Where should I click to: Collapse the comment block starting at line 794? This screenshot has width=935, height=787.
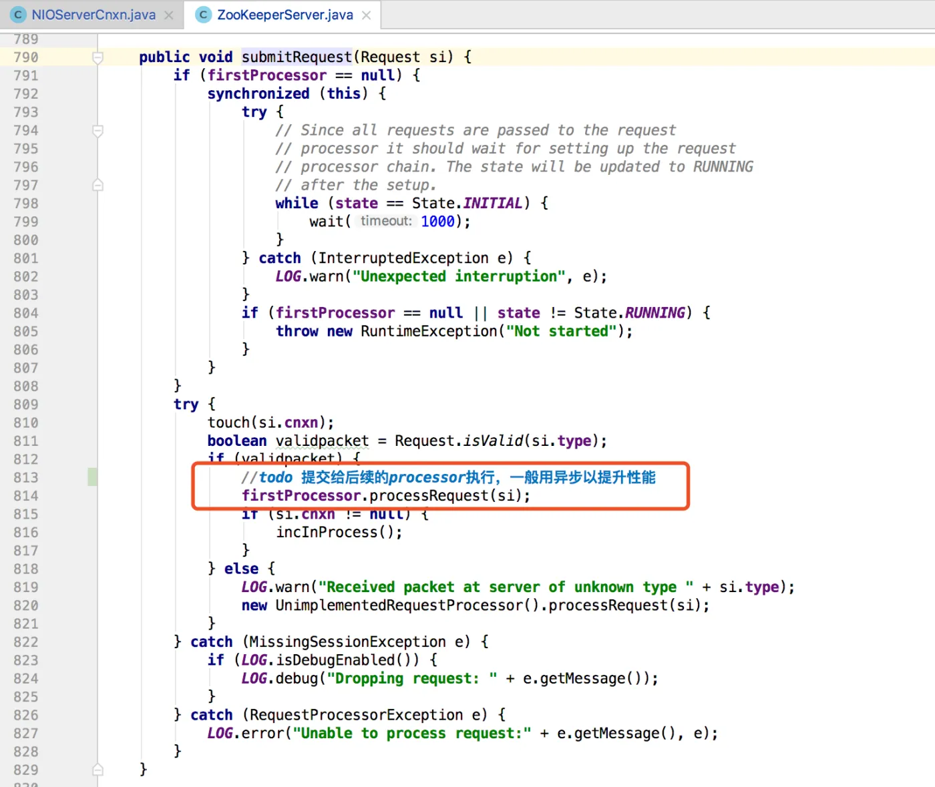[98, 131]
